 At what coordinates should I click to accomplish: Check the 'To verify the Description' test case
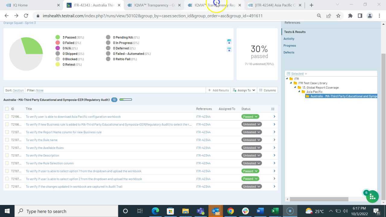point(7,155)
